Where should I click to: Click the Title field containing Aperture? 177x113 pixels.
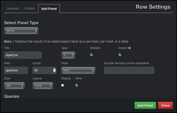(23, 55)
